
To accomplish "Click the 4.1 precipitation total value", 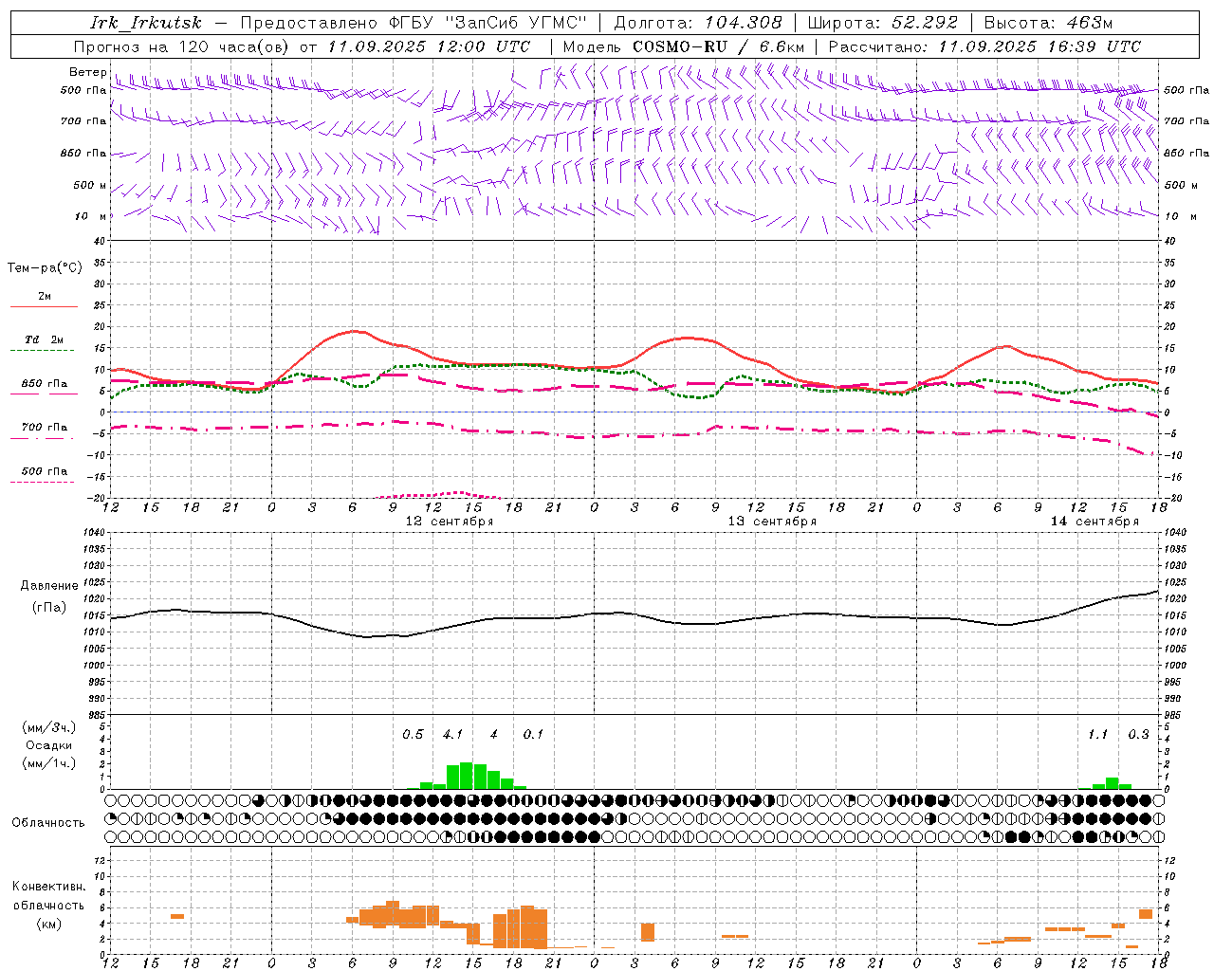I will pos(453,735).
